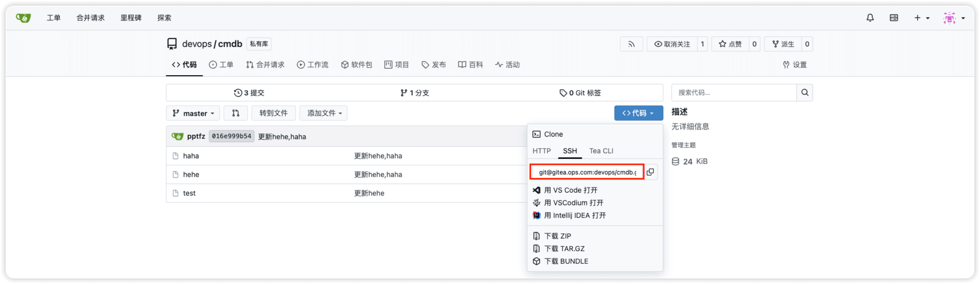This screenshot has height=284, width=980.
Task: Open the test file
Action: click(190, 193)
